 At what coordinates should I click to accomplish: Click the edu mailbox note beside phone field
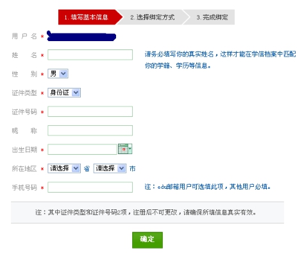click(207, 187)
